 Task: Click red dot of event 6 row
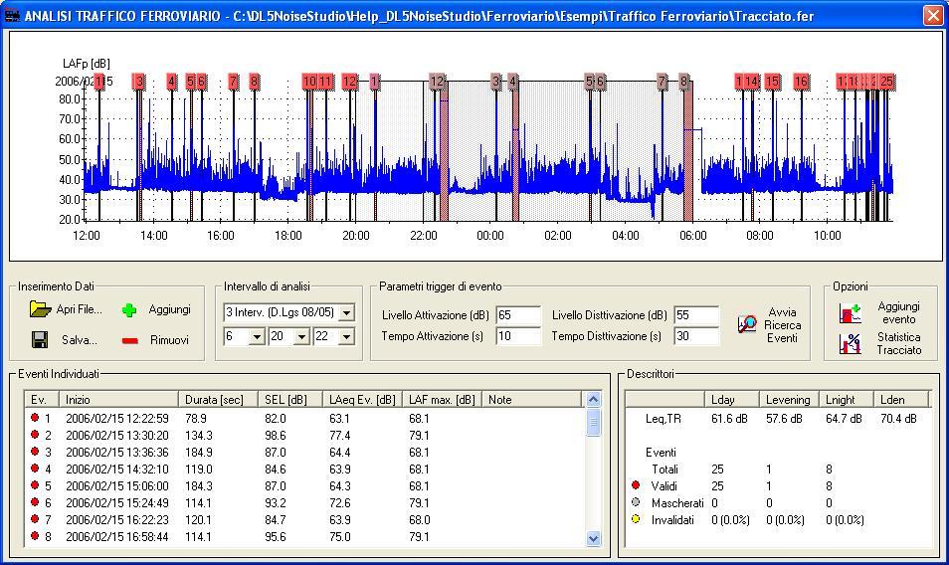(35, 502)
